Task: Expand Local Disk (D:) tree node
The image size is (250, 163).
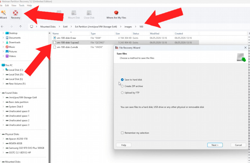Action: tap(3, 75)
